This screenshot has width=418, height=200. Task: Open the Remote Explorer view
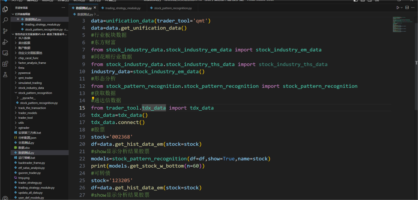5,53
